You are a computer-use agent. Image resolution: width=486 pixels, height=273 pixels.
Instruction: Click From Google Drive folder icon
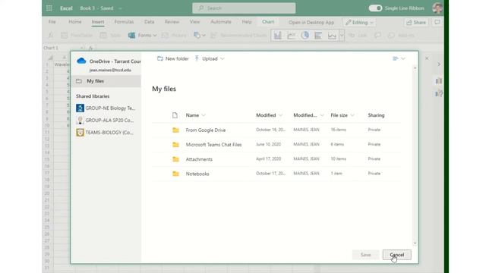pos(175,130)
